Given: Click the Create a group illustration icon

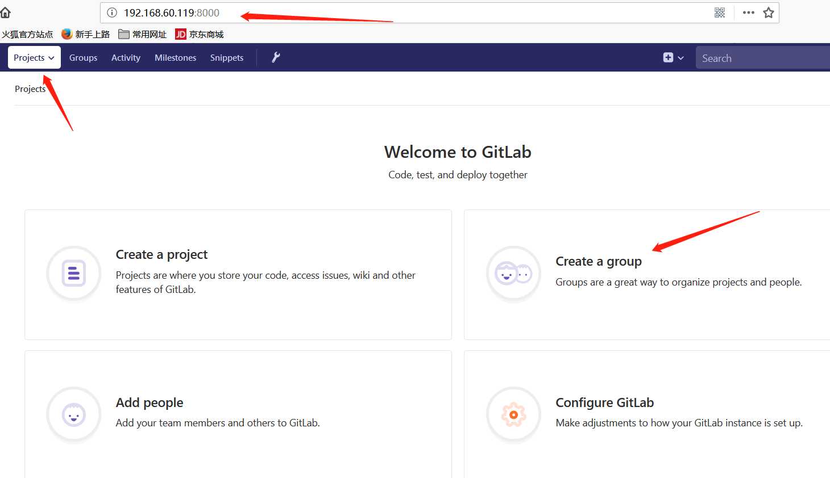Looking at the screenshot, I should (513, 274).
